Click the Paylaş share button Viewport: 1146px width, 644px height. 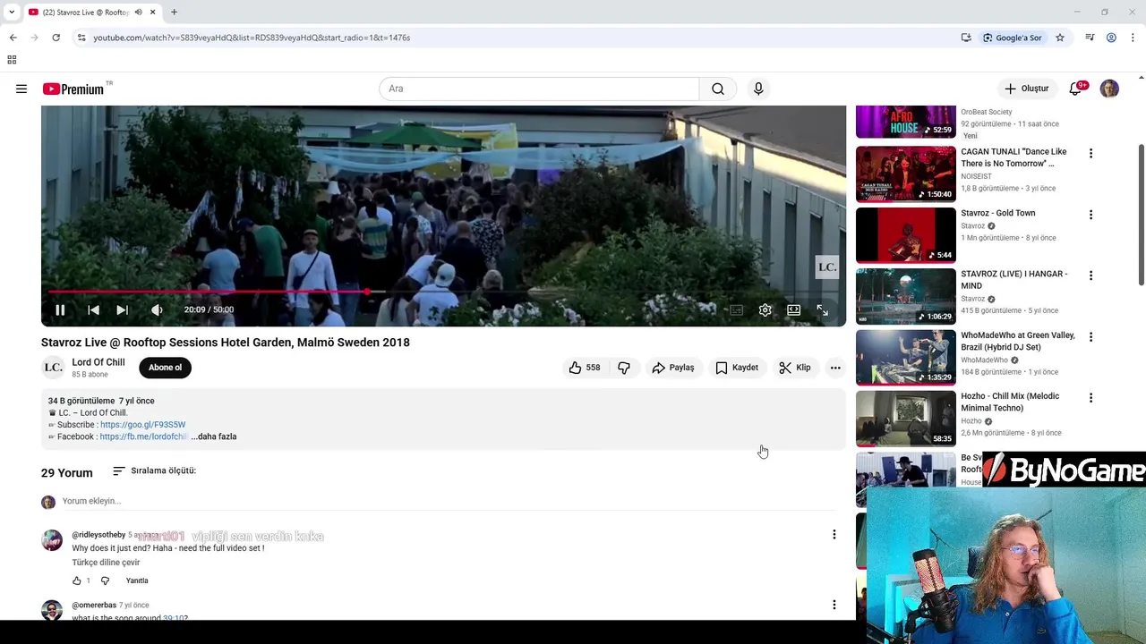click(x=673, y=368)
